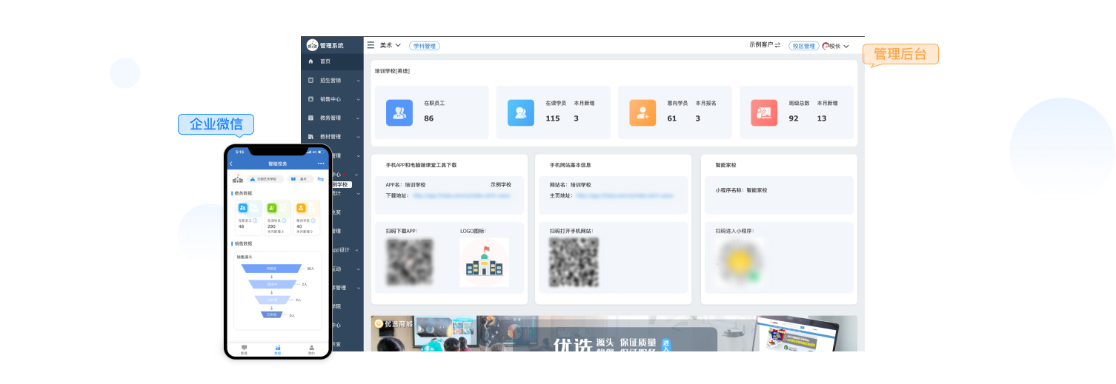Open the 手机网站 主页地址 link

tap(625, 196)
